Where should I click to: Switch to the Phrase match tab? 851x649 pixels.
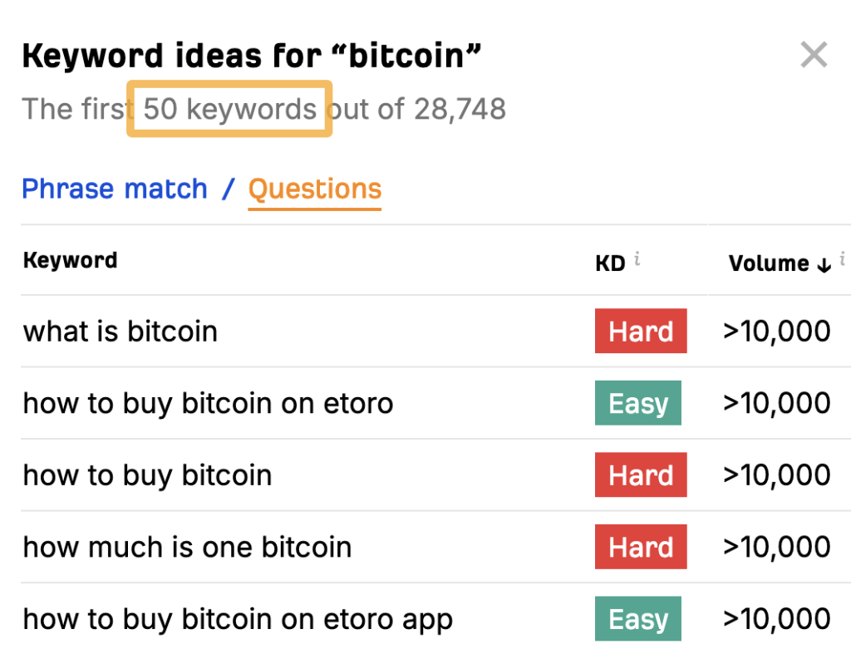click(115, 189)
